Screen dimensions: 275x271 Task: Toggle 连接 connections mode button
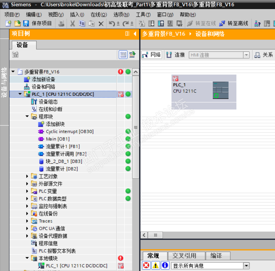coord(175,55)
